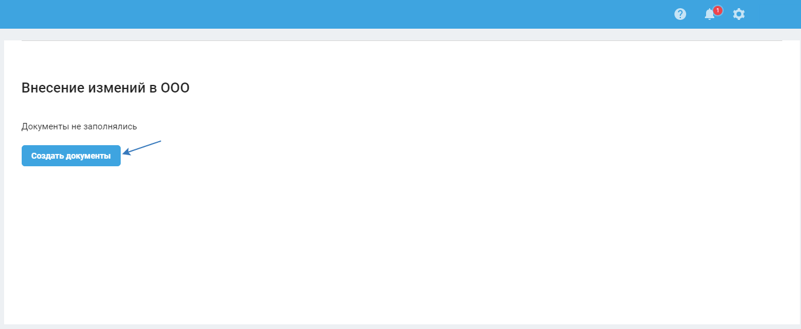Click the "Документы не заполнялись" status text
The height and width of the screenshot is (329, 801).
[79, 126]
